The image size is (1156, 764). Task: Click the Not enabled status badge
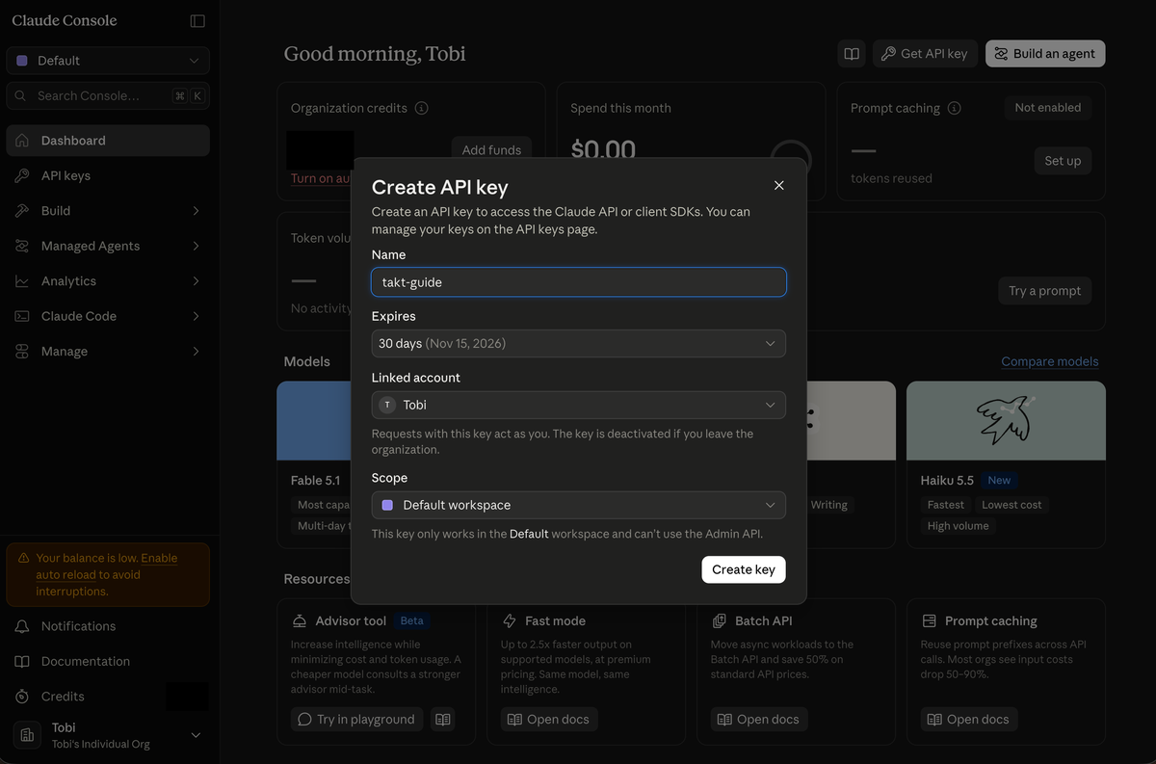point(1047,108)
